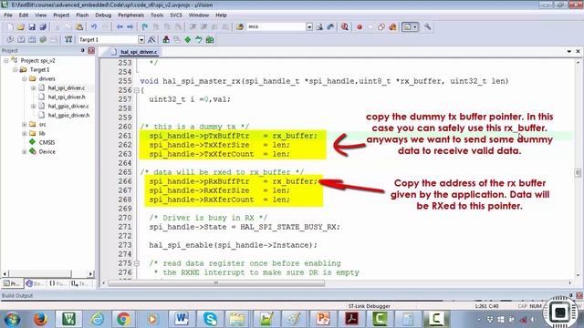
Task: Download code to flash
Action: click(68, 39)
